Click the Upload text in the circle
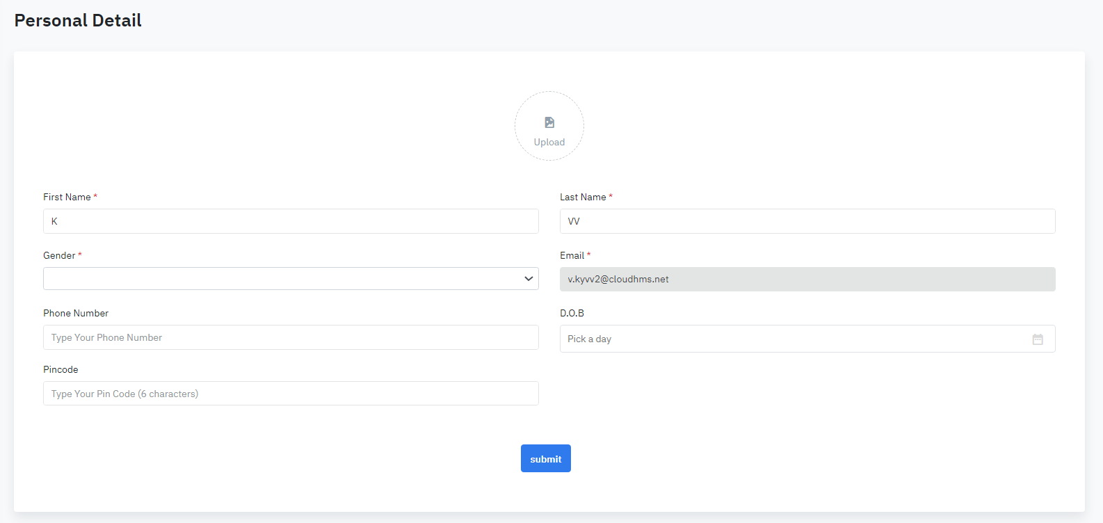This screenshot has height=523, width=1103. click(x=549, y=143)
